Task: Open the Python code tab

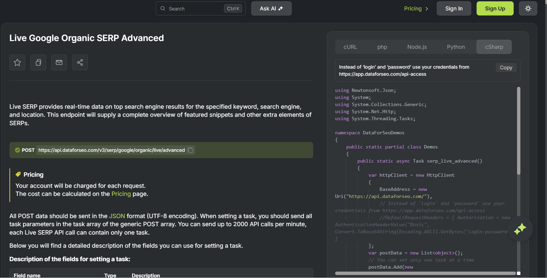Action: coord(456,47)
